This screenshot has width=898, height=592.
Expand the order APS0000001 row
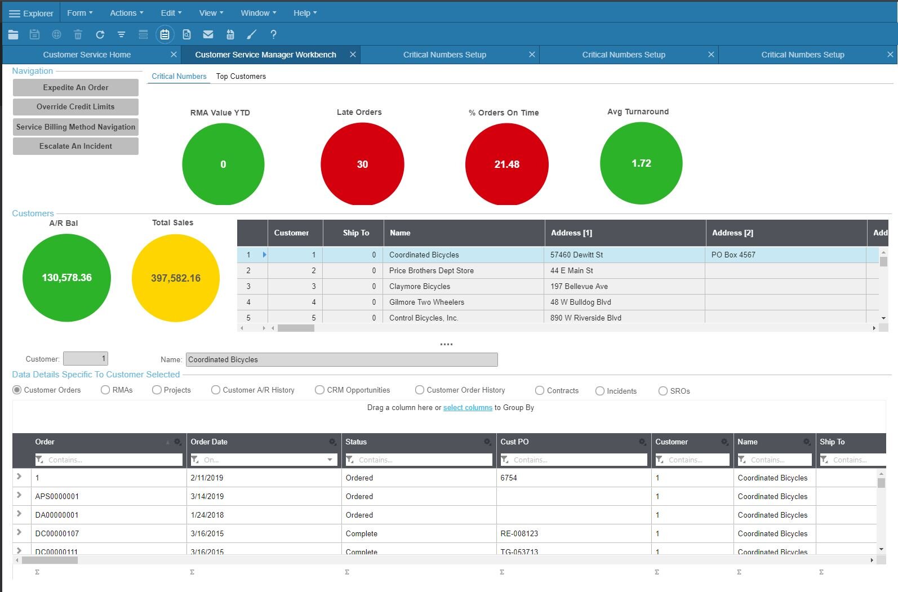pos(19,495)
